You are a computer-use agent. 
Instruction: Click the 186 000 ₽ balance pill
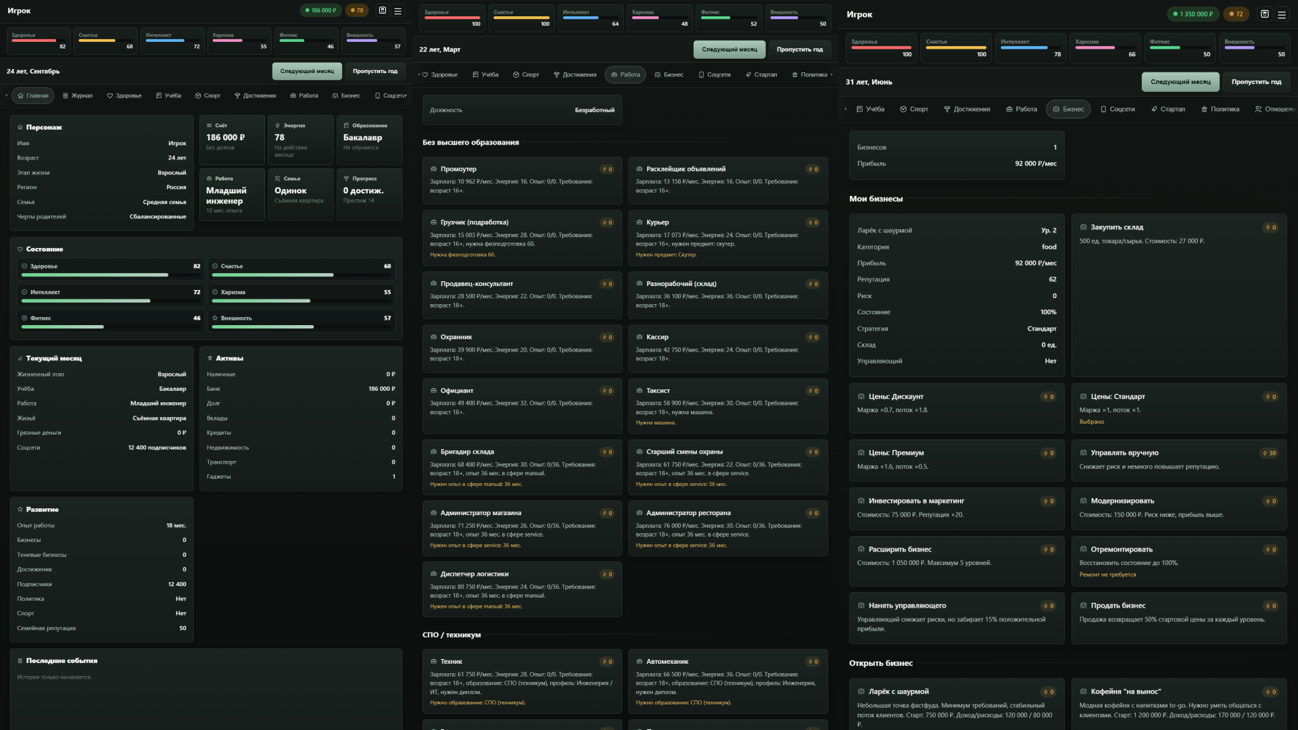[320, 11]
